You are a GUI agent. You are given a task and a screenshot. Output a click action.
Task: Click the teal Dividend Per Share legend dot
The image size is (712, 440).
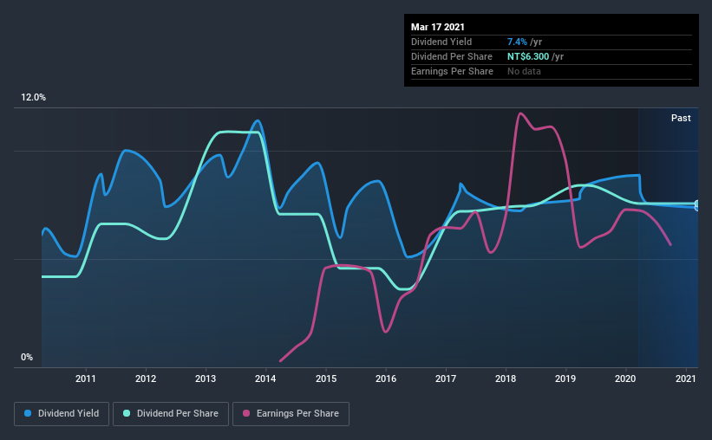[x=127, y=413]
